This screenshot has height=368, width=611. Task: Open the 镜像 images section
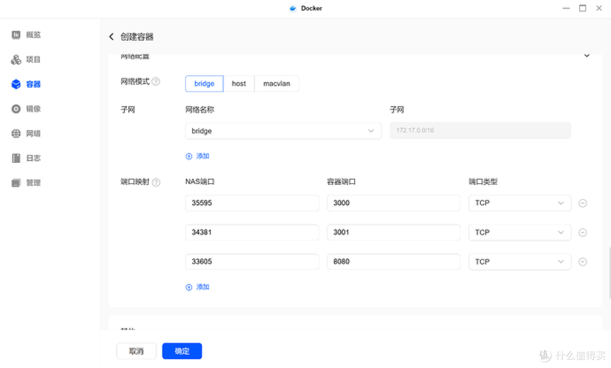[15, 109]
